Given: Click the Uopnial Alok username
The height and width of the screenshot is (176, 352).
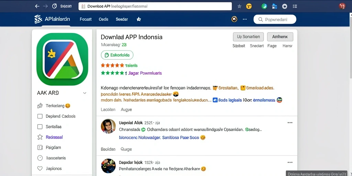Looking at the screenshot, I should pos(130,123).
